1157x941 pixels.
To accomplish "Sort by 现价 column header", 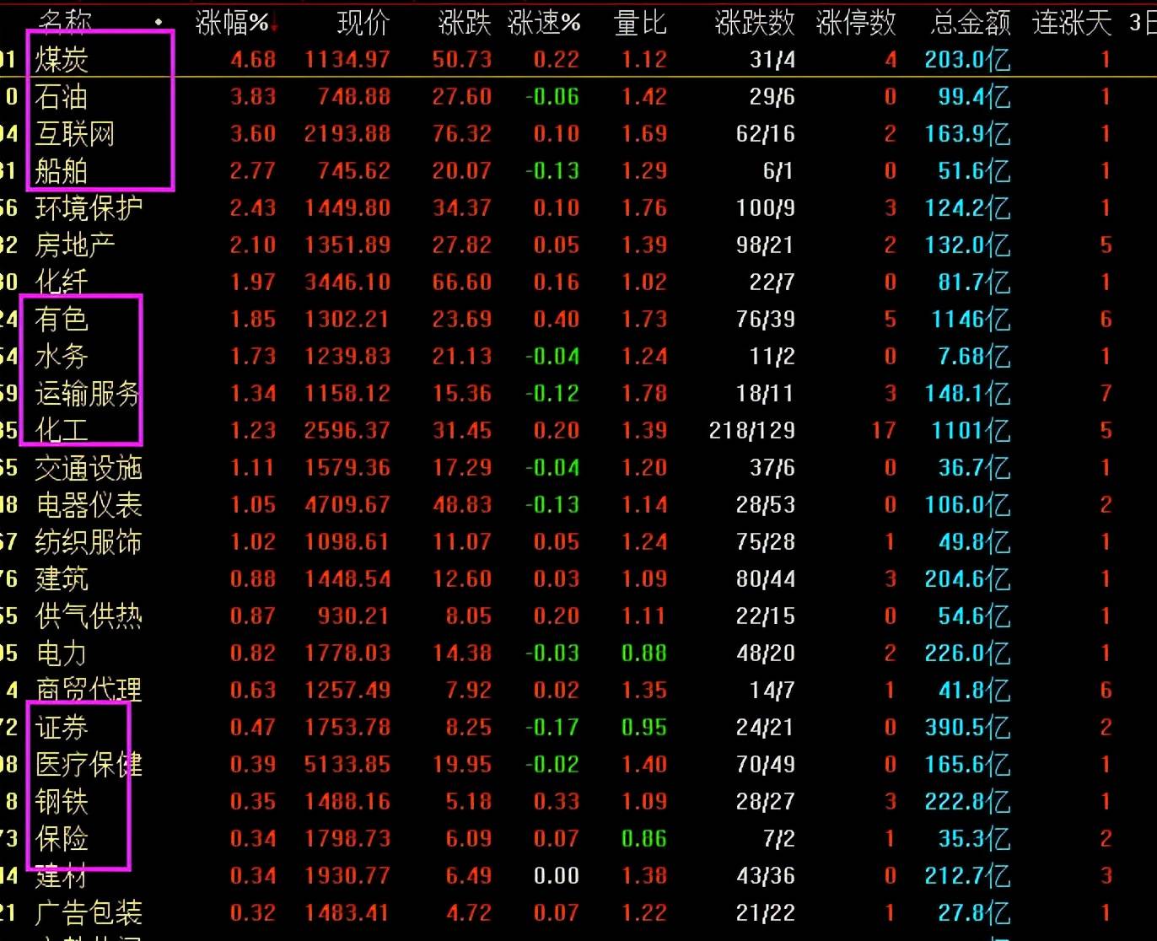I will point(363,23).
